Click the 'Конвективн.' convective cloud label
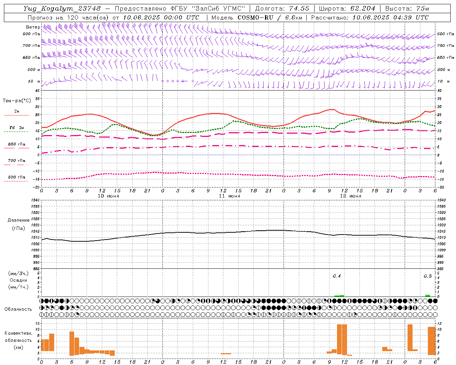This screenshot has width=456, height=365. coord(18,333)
